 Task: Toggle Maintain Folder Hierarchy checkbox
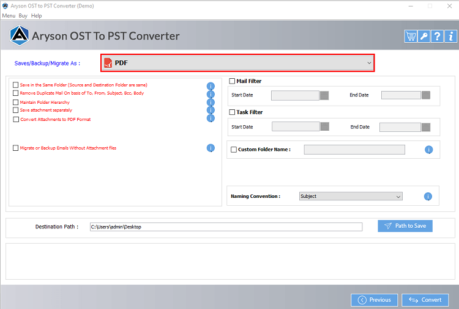coord(15,102)
